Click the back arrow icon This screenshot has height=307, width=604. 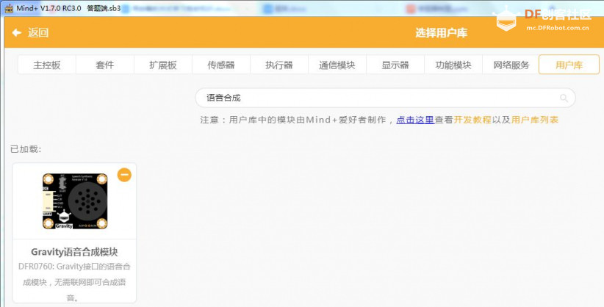click(17, 33)
